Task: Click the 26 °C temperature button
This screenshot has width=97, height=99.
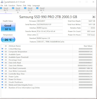Action: (x=8, y=40)
